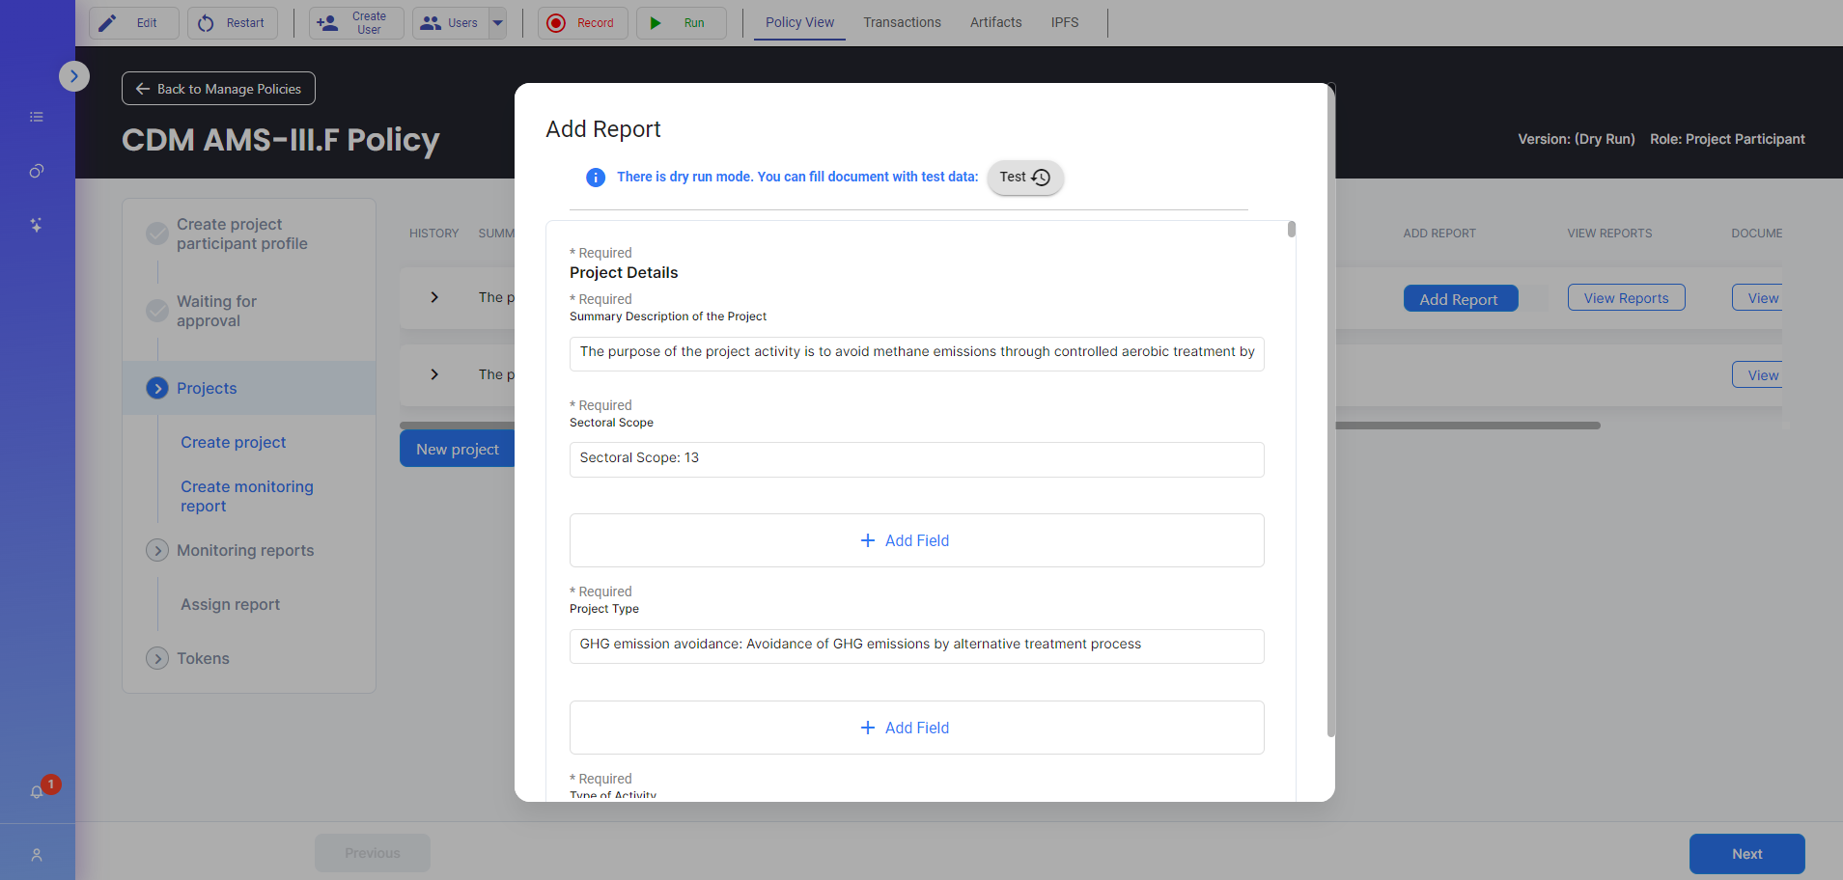Viewport: 1843px width, 880px height.
Task: Switch to the Transactions tab
Action: [x=902, y=22]
